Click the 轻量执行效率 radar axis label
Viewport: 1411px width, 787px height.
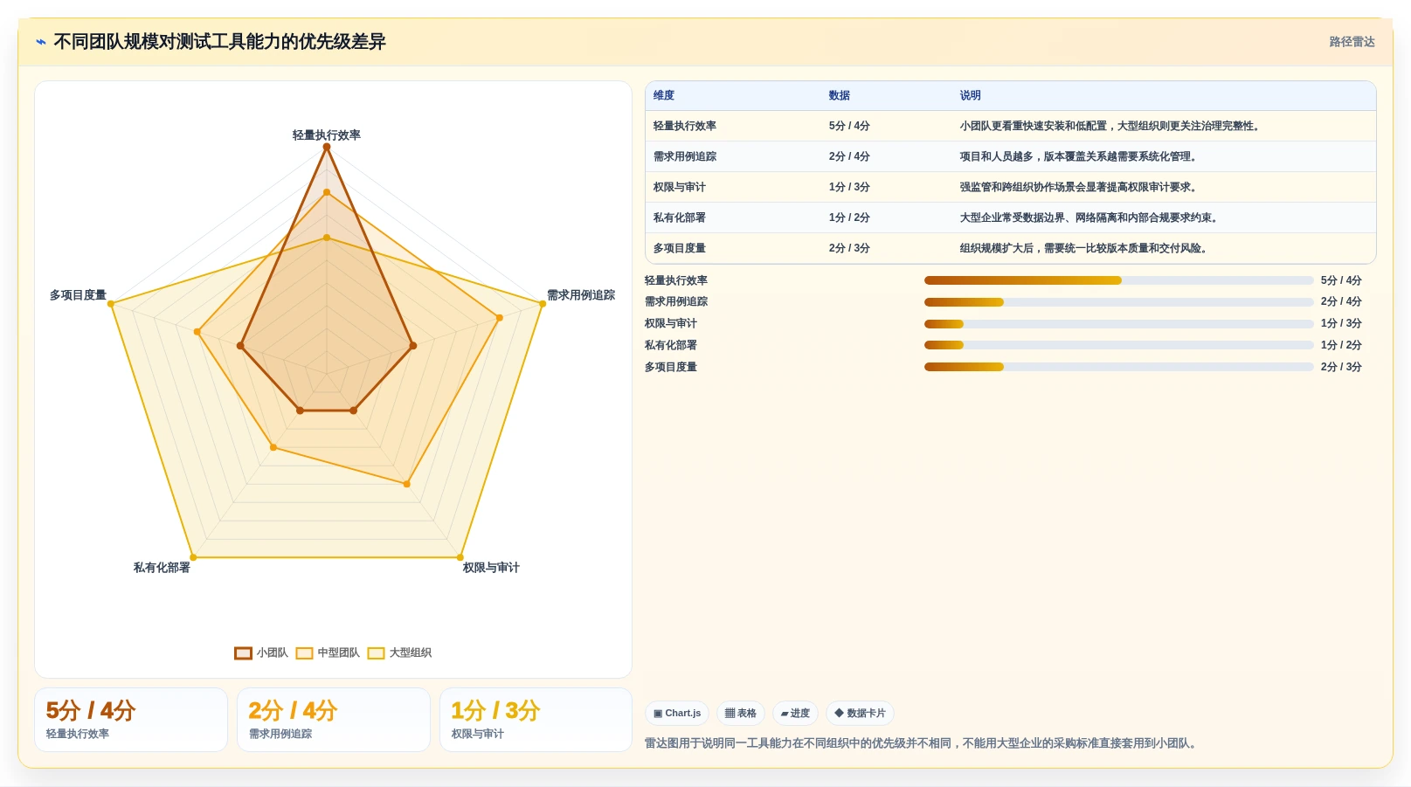(x=327, y=135)
